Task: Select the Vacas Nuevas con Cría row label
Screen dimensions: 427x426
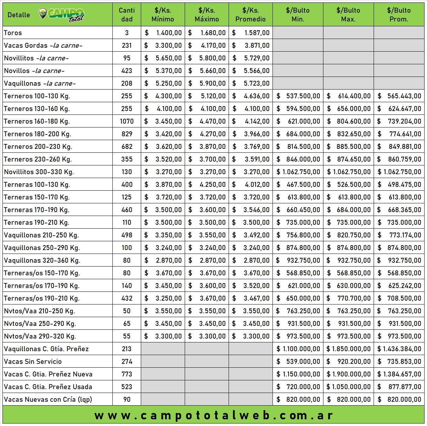Action: [48, 400]
